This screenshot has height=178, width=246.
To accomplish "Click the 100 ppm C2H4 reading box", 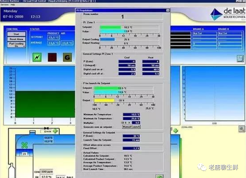I will click(46, 171).
